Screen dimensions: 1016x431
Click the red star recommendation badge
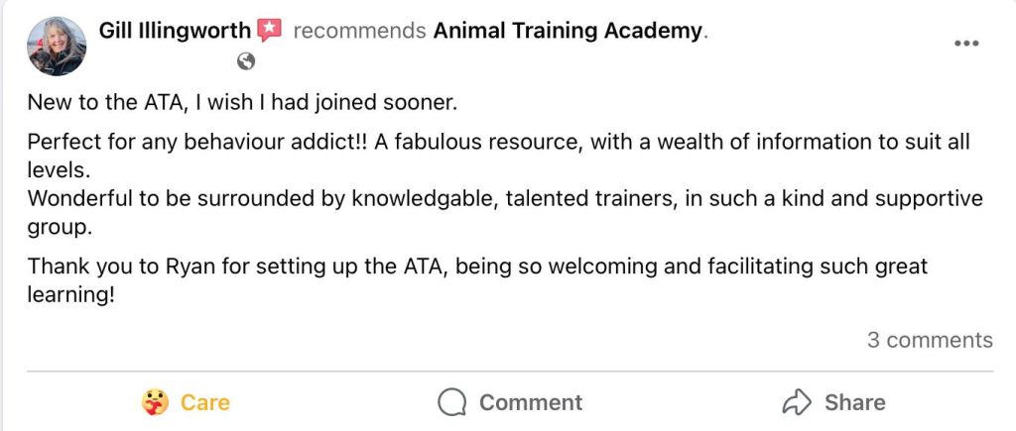(x=269, y=31)
